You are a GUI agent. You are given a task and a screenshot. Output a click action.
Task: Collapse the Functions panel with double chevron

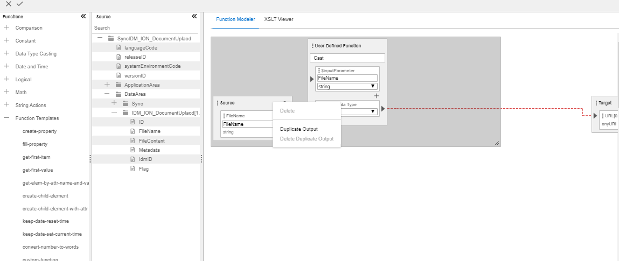coord(84,17)
